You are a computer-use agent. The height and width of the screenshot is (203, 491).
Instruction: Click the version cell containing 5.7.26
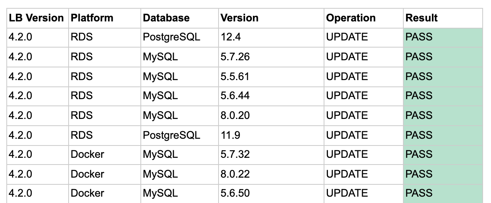tap(271, 57)
